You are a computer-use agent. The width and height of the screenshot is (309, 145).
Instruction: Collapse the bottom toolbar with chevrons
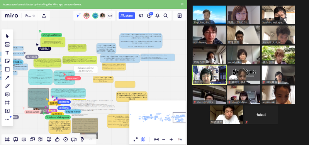coord(91,139)
